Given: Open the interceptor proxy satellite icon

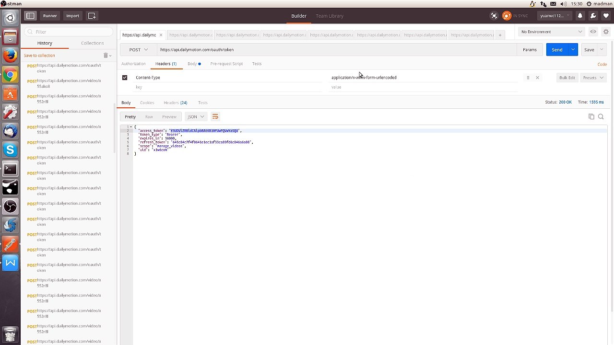Looking at the screenshot, I should click(x=494, y=16).
